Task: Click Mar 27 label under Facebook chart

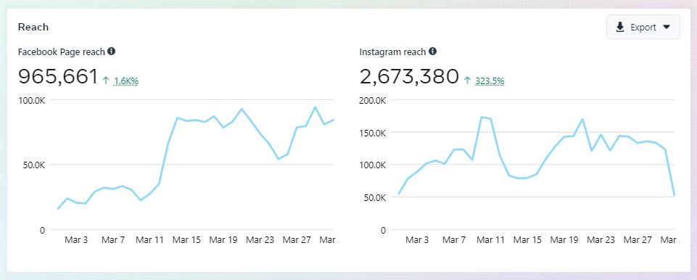Action: point(297,240)
